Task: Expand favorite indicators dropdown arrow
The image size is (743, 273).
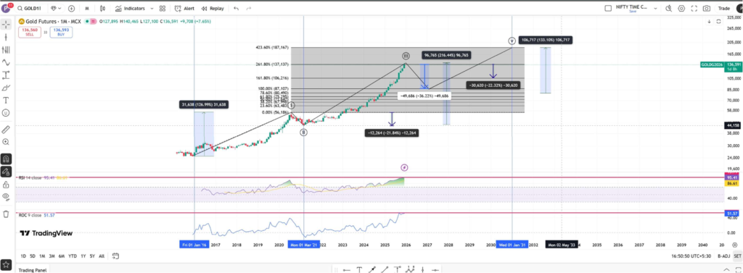Action: coord(151,9)
